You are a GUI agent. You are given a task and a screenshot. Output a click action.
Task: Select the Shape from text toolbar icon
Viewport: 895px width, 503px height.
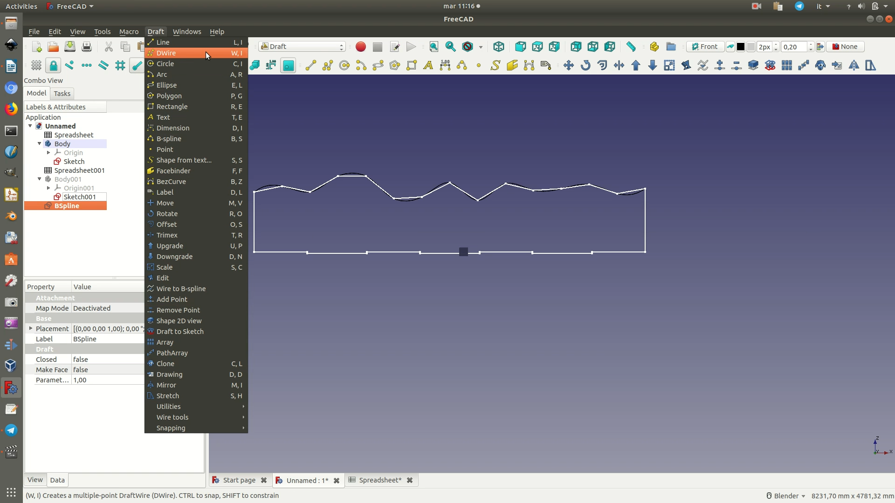[496, 66]
